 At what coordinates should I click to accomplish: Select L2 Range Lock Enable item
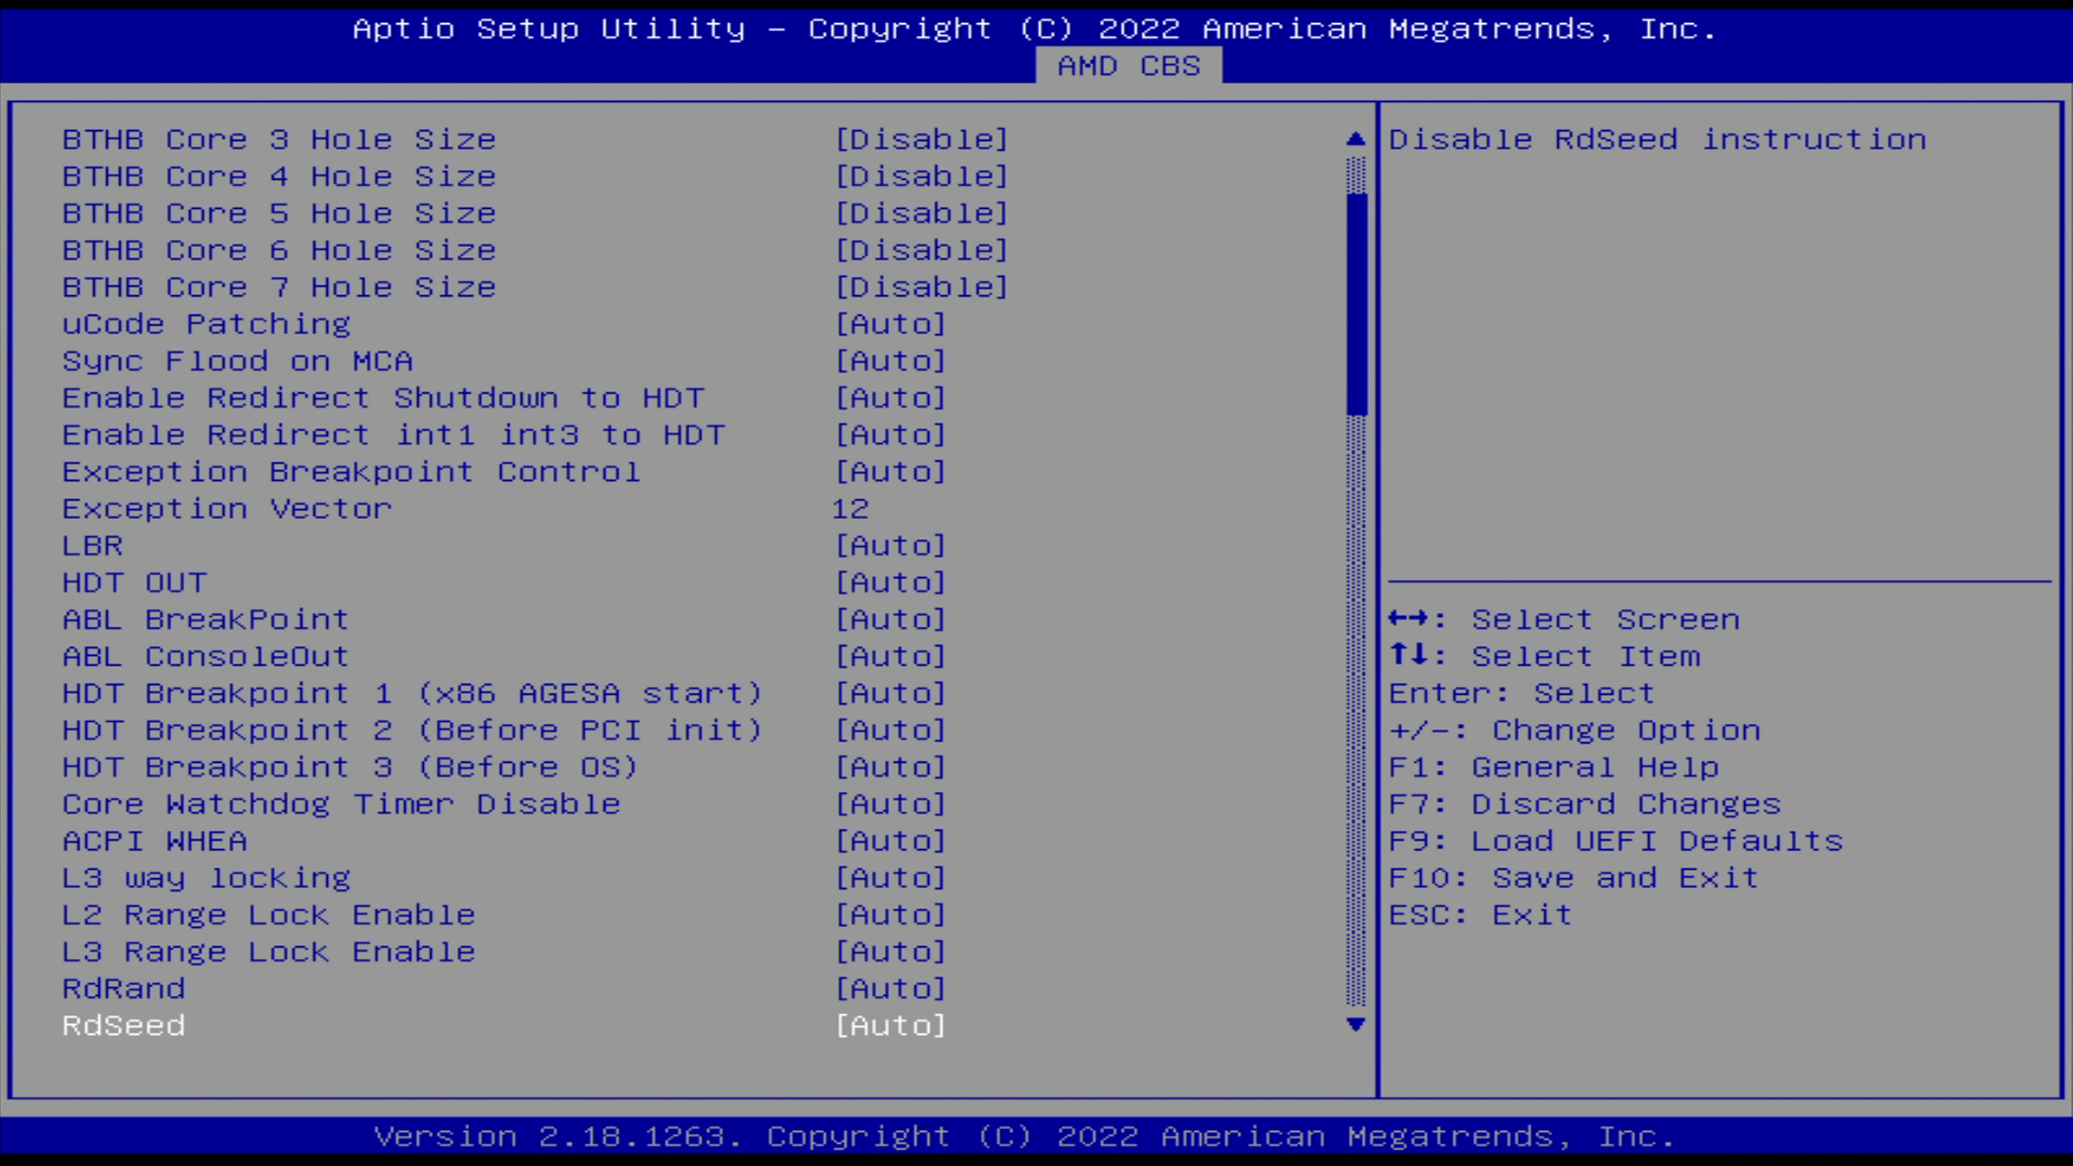269,915
